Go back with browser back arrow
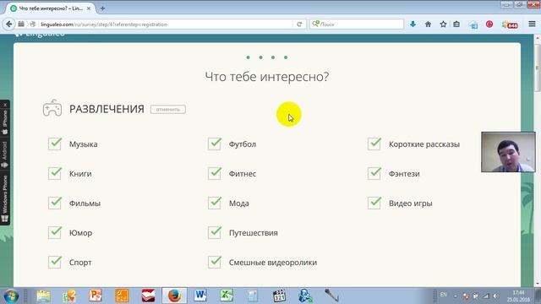The width and height of the screenshot is (541, 304). [x=9, y=24]
